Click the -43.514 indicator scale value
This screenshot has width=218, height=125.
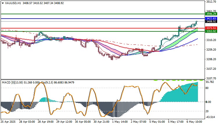[x=210, y=117]
